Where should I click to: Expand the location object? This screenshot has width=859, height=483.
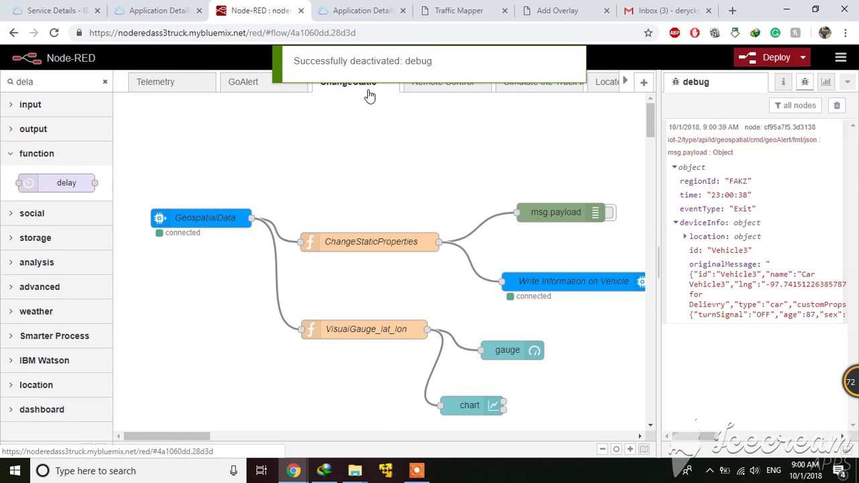pyautogui.click(x=685, y=236)
